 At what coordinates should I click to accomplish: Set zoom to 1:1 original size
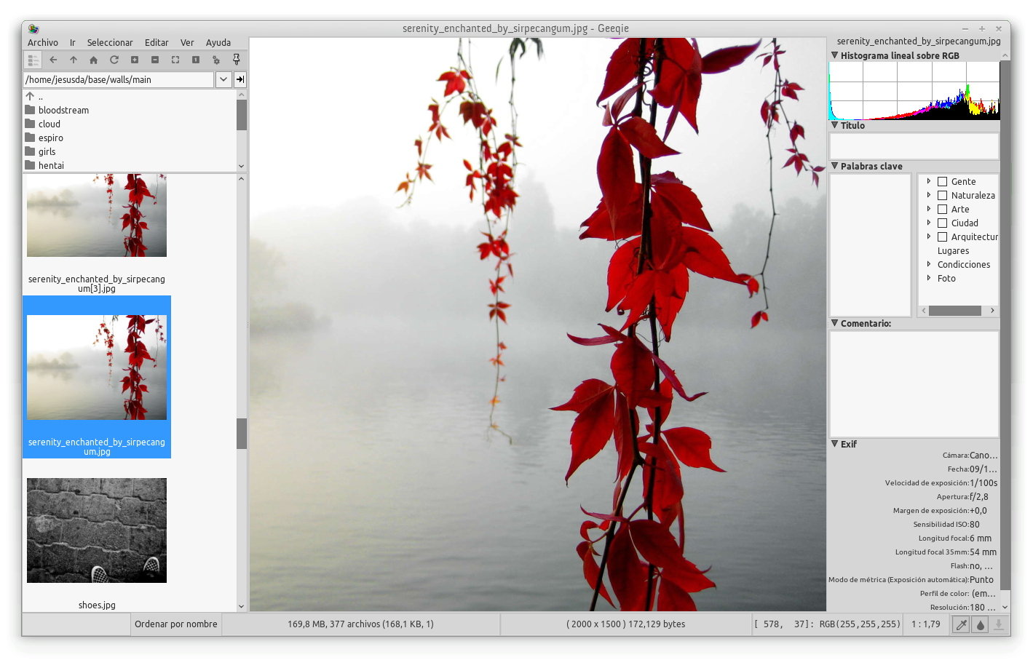click(196, 60)
